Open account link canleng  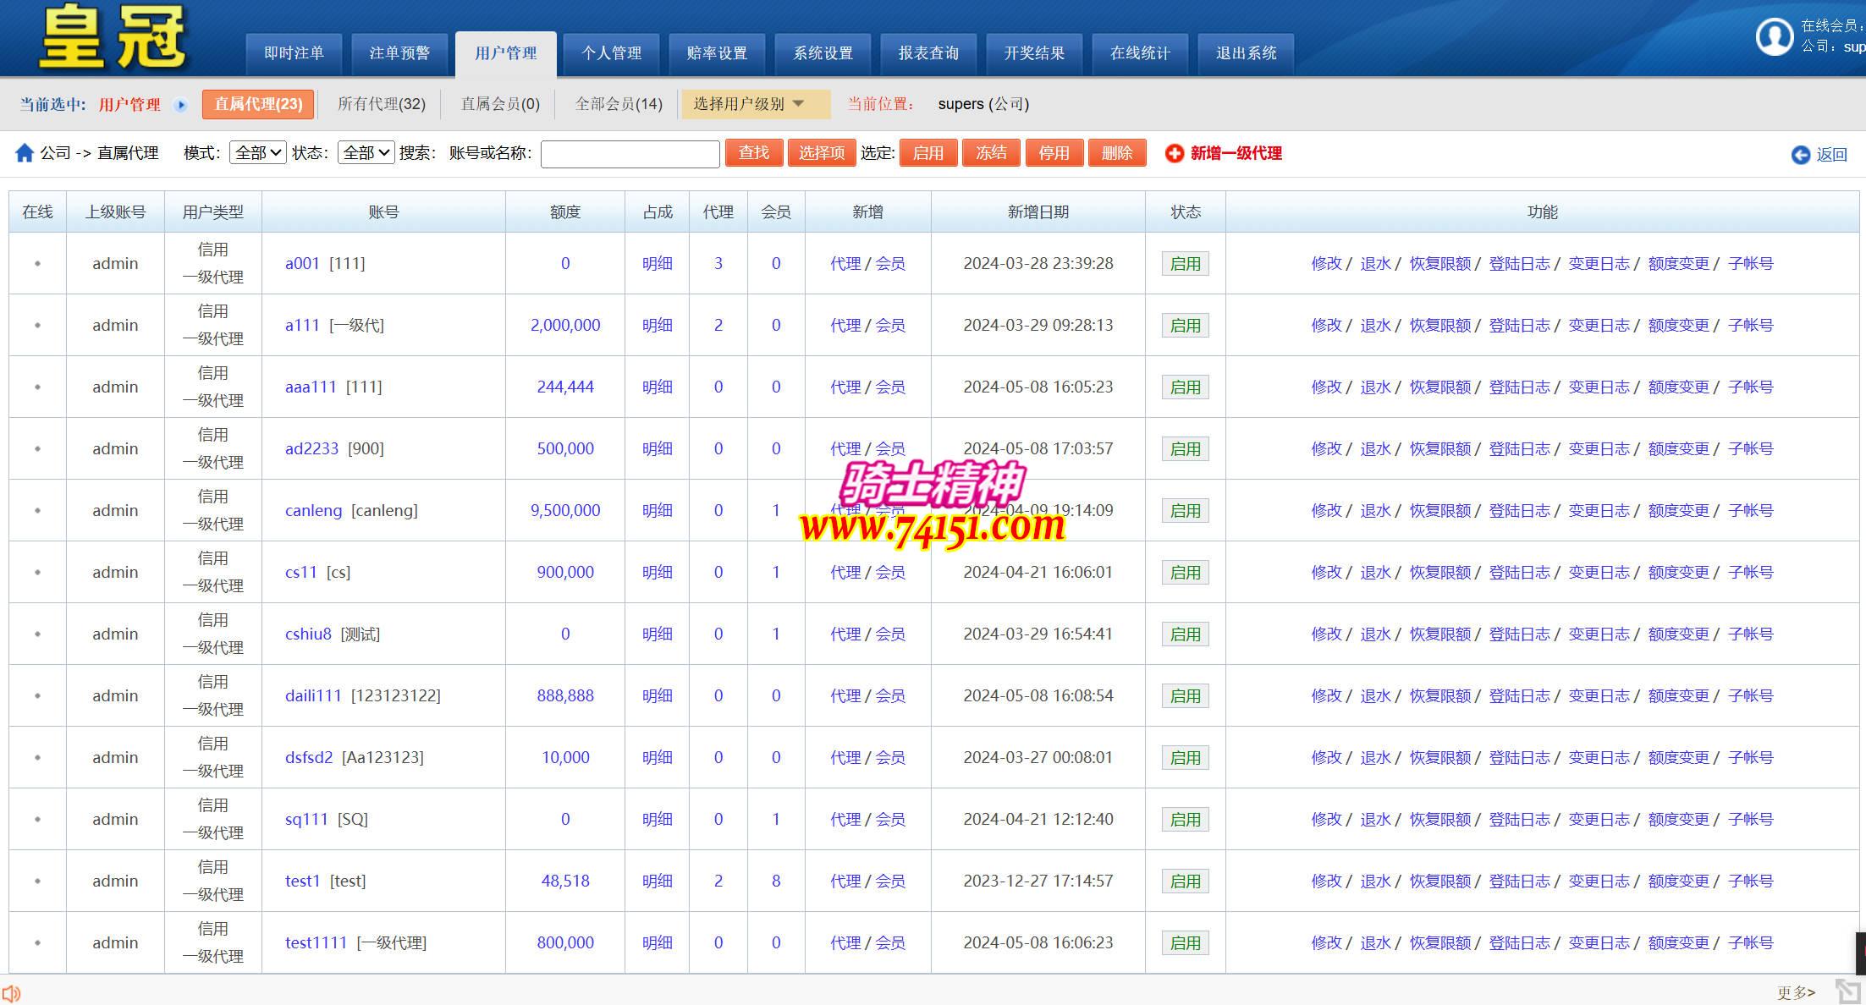tap(313, 511)
